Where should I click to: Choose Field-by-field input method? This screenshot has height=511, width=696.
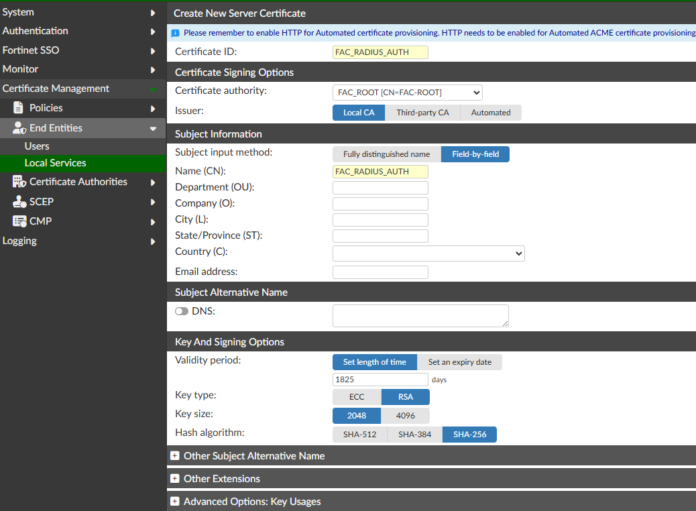click(475, 154)
